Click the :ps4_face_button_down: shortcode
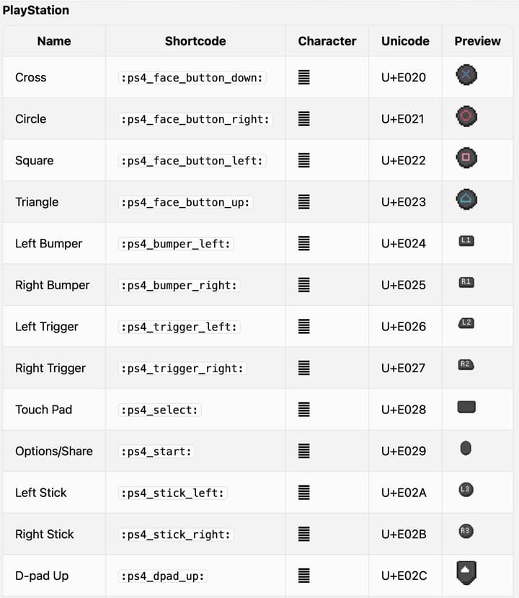Screen dimensions: 519x598 [x=192, y=77]
